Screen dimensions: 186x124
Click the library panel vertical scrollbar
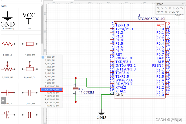(42, 27)
